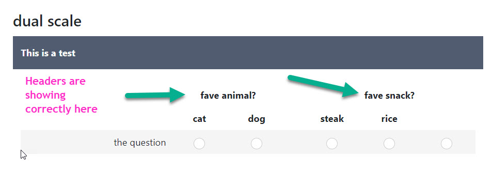The image size is (492, 188).
Task: Click the fave snack? scale header
Action: [389, 96]
